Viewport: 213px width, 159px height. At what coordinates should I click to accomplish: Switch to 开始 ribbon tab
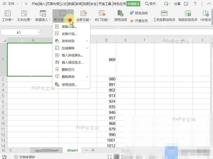point(35,4)
